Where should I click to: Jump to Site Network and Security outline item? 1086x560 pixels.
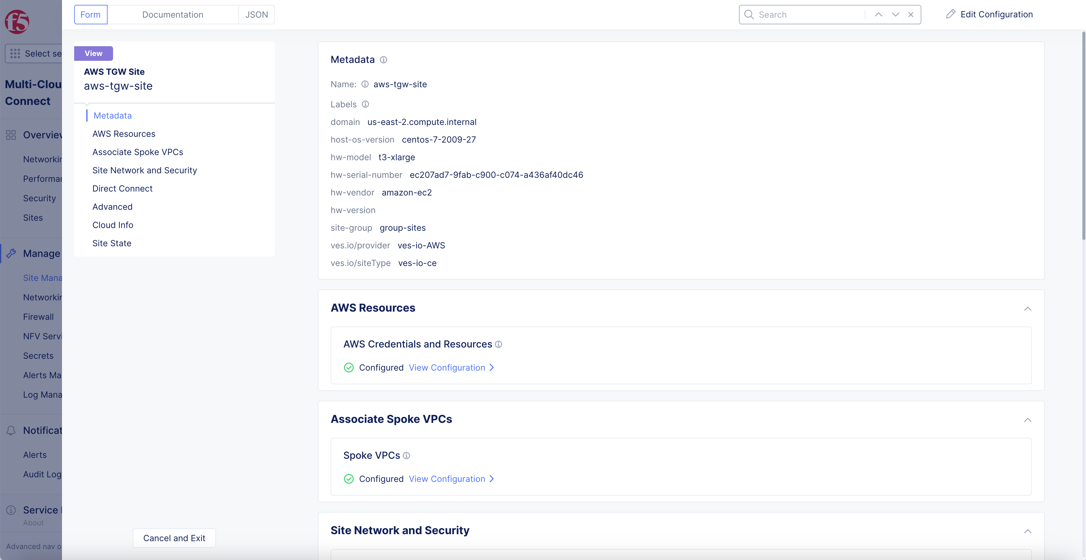(145, 170)
